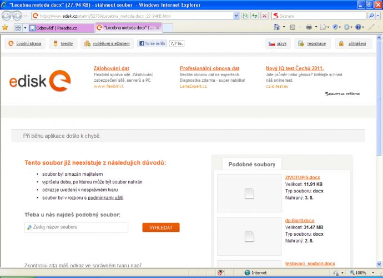Open Nový IQ test Čechů 2011 link
This screenshot has height=278, width=383.
(295, 68)
